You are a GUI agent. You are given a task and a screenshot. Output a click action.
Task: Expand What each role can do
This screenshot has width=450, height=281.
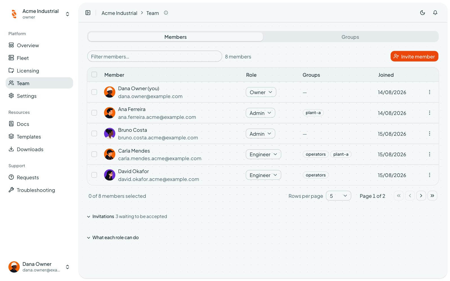click(x=113, y=237)
